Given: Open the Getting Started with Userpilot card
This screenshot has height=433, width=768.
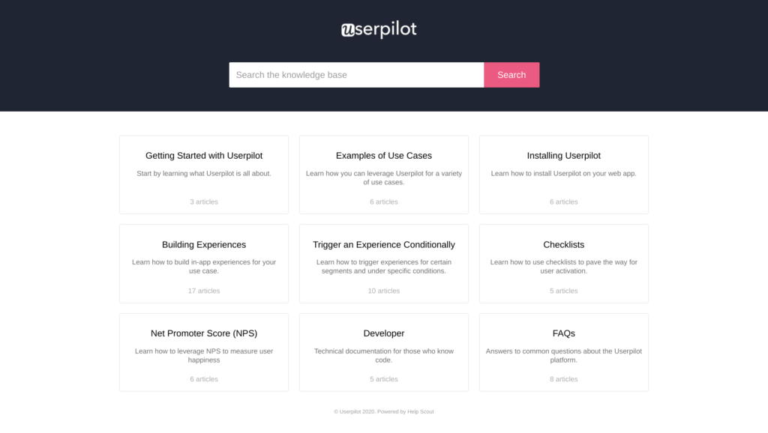Looking at the screenshot, I should click(203, 155).
